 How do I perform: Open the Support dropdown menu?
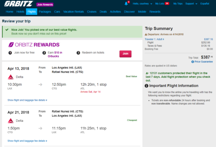click(x=191, y=4)
